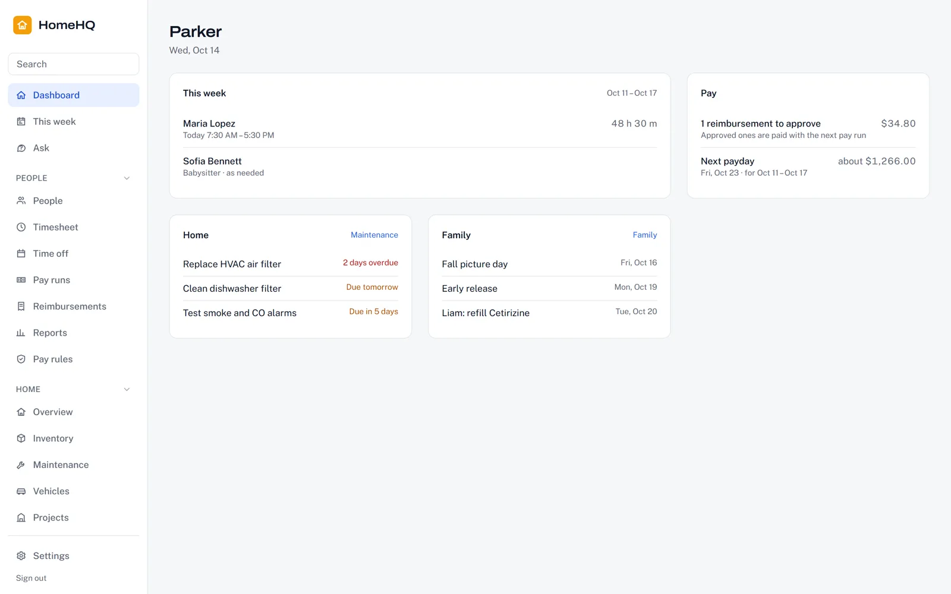The height and width of the screenshot is (594, 951).
Task: Click the Projects building icon
Action: [21, 517]
